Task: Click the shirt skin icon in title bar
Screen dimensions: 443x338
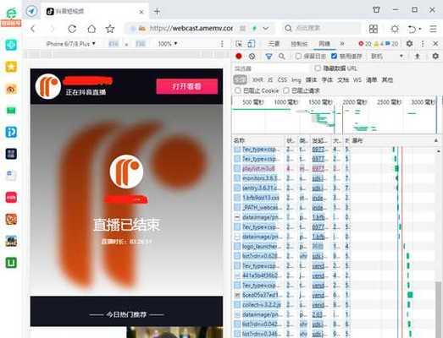Action: [x=376, y=9]
